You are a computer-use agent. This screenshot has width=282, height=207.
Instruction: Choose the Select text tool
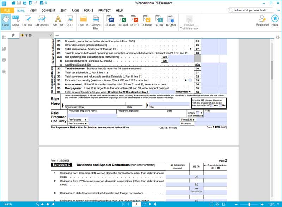pos(16,21)
